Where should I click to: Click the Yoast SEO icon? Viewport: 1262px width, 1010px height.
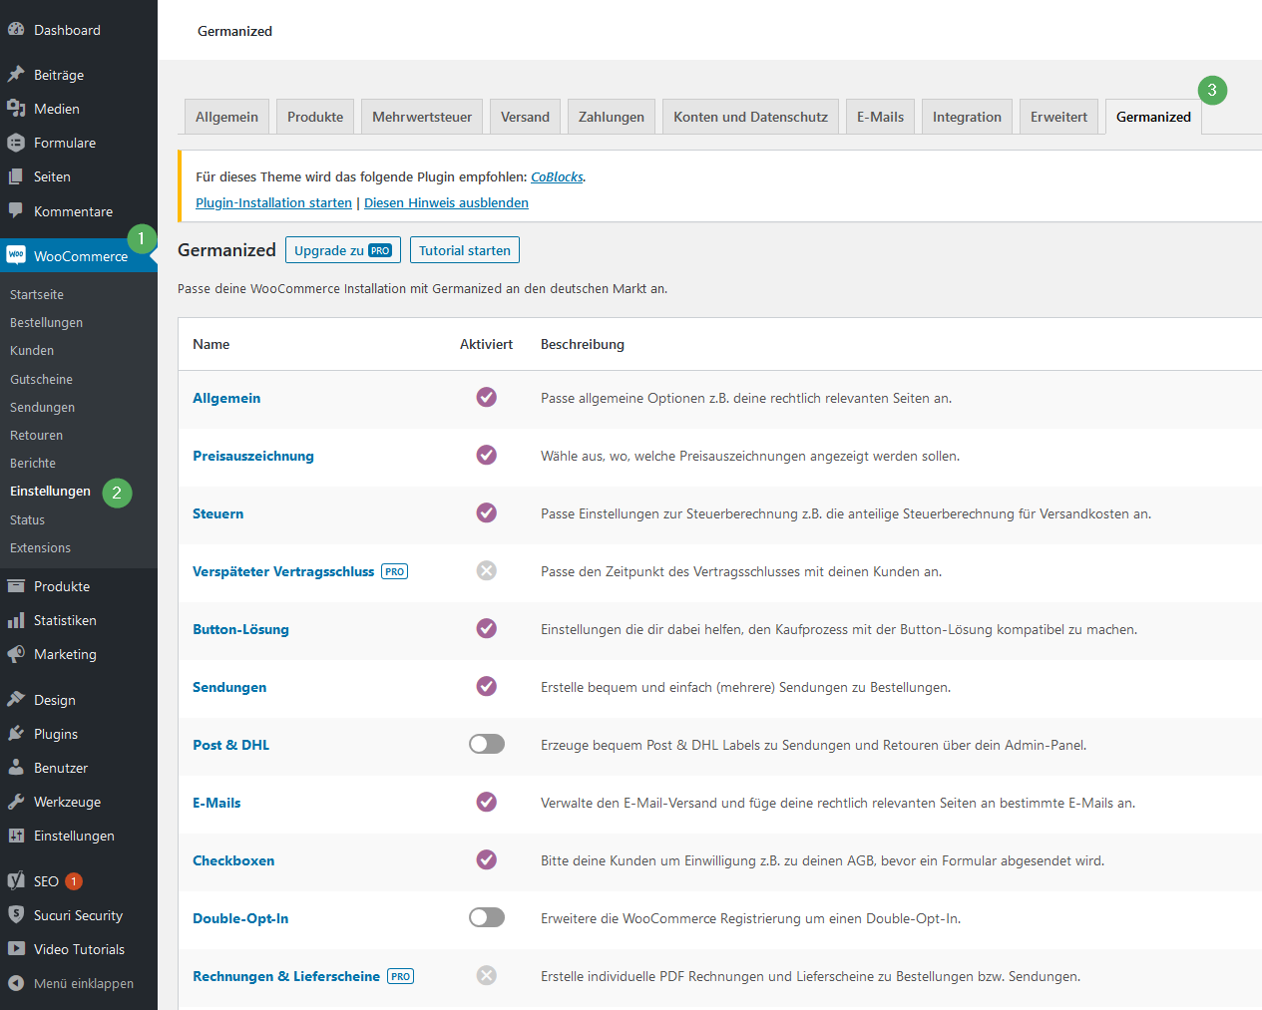[16, 881]
